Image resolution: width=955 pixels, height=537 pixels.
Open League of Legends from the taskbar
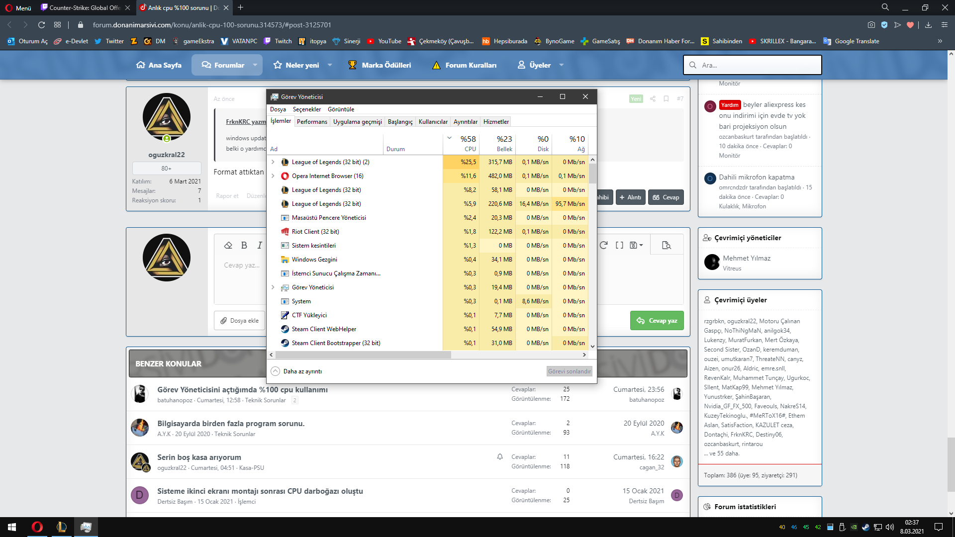pos(62,527)
